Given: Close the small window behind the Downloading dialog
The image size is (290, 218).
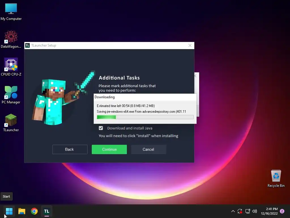Looking at the screenshot, I should click(x=195, y=76).
